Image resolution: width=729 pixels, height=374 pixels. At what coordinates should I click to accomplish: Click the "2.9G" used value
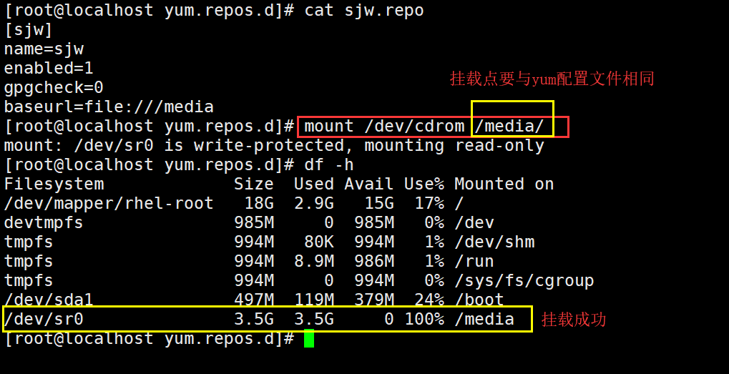pyautogui.click(x=314, y=204)
